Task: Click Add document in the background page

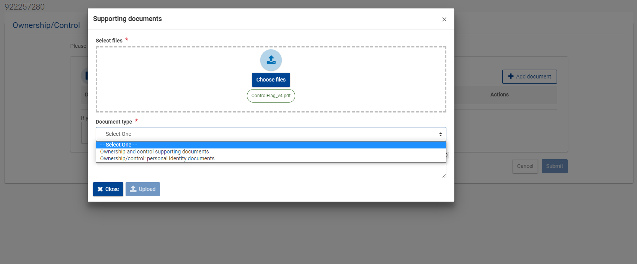Action: click(529, 77)
